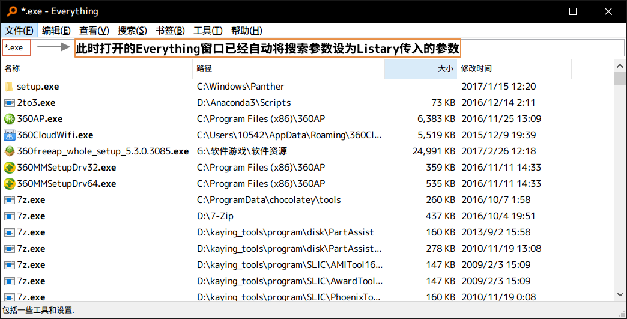Click the date 2016/10/4 19:51

point(498,216)
